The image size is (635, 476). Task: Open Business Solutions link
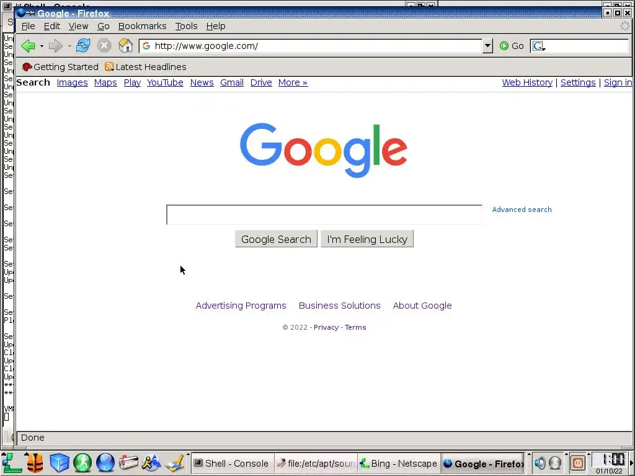tap(339, 306)
